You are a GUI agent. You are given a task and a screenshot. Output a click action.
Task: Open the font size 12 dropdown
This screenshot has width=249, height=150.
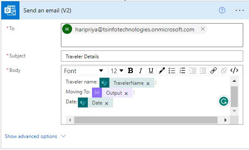(x=117, y=71)
